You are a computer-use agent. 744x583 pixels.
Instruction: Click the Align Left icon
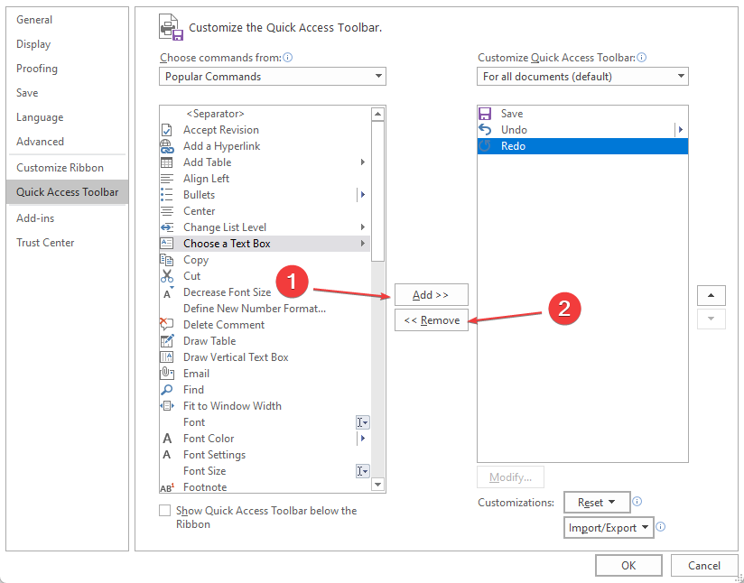coord(166,179)
